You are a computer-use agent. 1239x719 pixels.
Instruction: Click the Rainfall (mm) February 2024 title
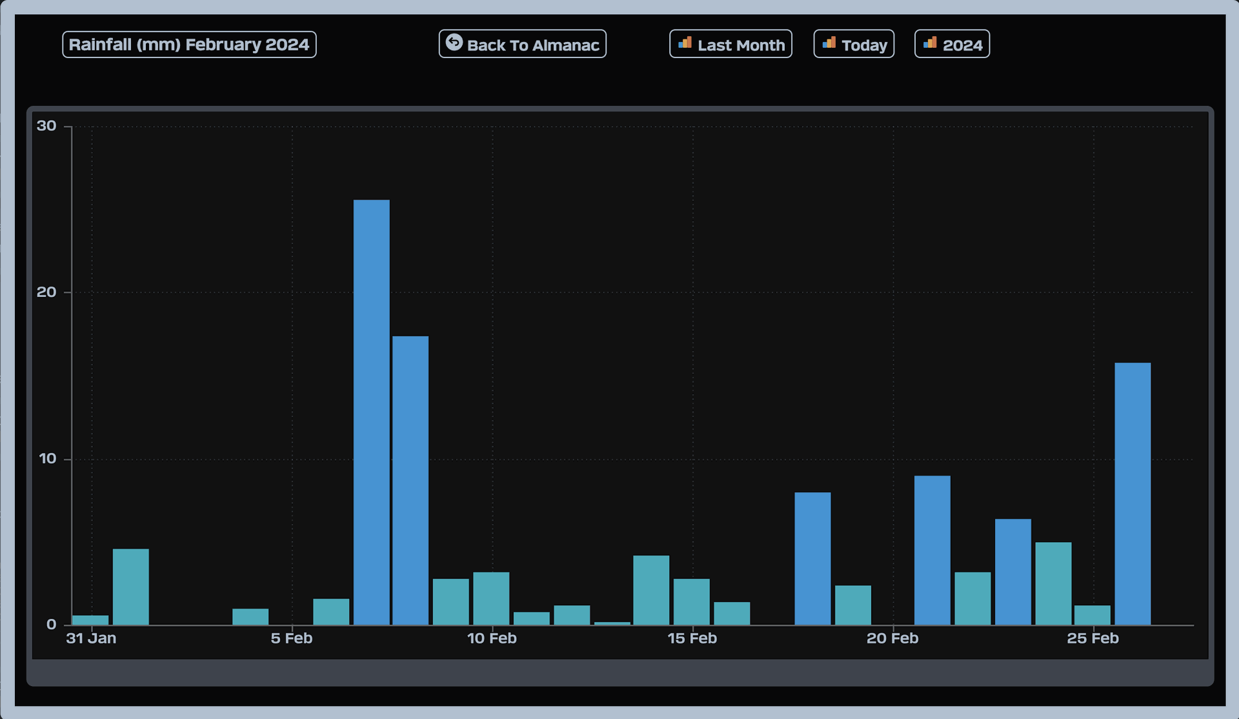coord(189,45)
